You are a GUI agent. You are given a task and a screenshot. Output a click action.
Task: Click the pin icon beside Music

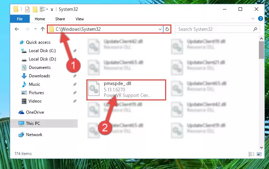[x=75, y=84]
